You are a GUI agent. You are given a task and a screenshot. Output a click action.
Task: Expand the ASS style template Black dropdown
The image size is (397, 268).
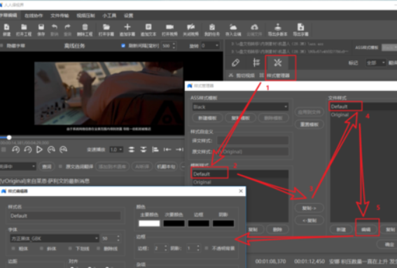240,107
